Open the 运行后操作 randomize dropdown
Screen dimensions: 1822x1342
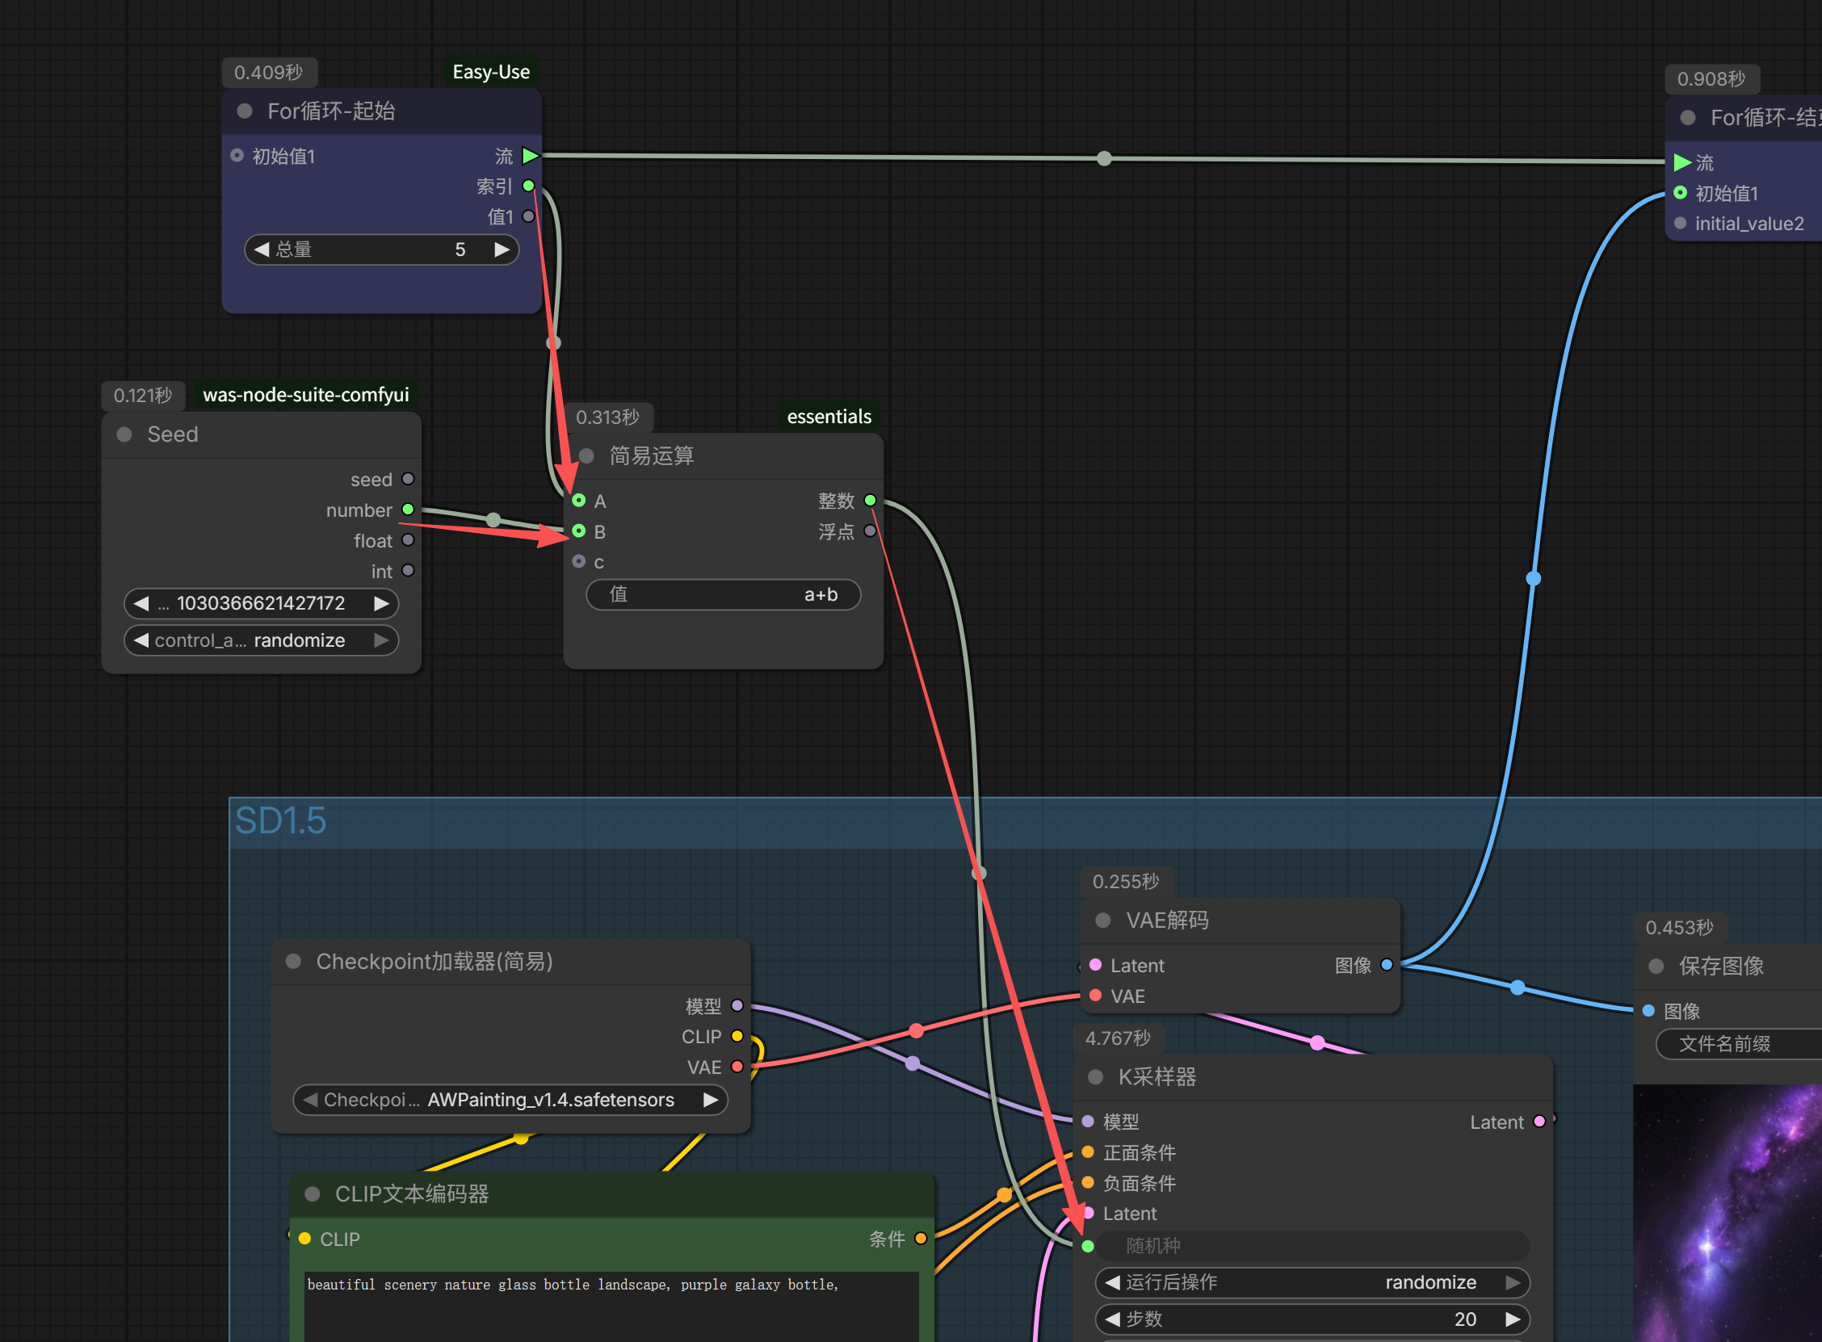1312,1283
